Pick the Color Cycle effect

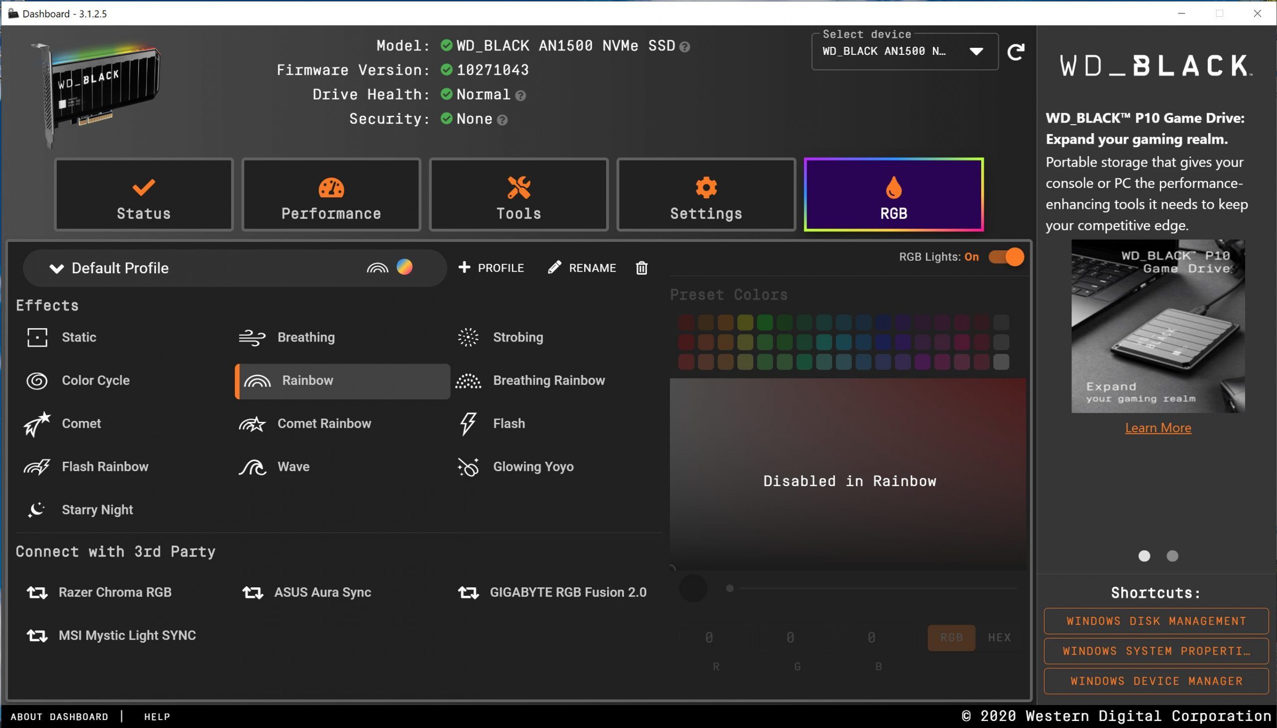pyautogui.click(x=95, y=380)
